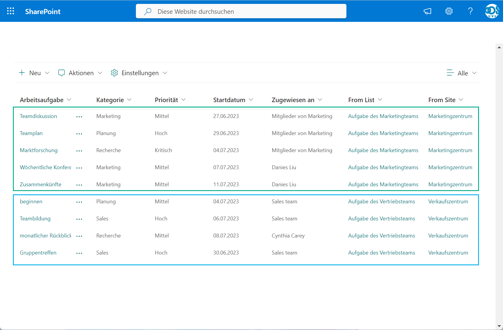The width and height of the screenshot is (503, 330).
Task: Click the megaphone feedback icon
Action: [427, 11]
